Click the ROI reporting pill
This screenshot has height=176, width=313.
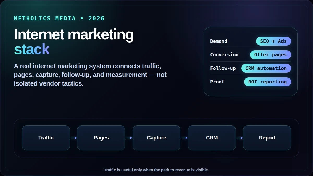coord(268,82)
